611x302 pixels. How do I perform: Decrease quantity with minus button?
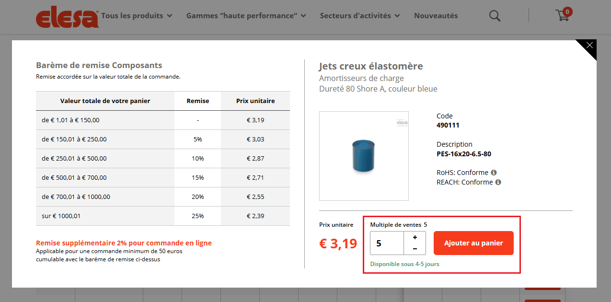[415, 249]
